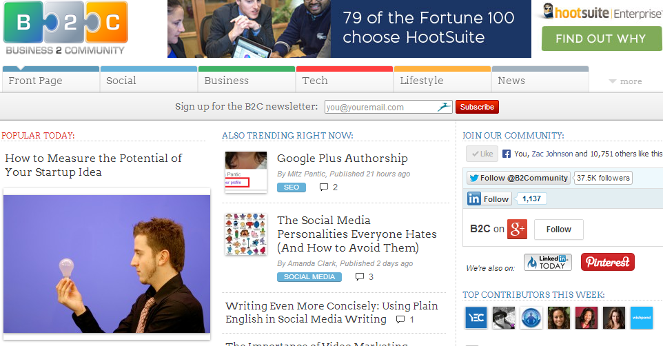
Task: Click comment bubble icon under Google Plus Authorship
Action: [324, 187]
